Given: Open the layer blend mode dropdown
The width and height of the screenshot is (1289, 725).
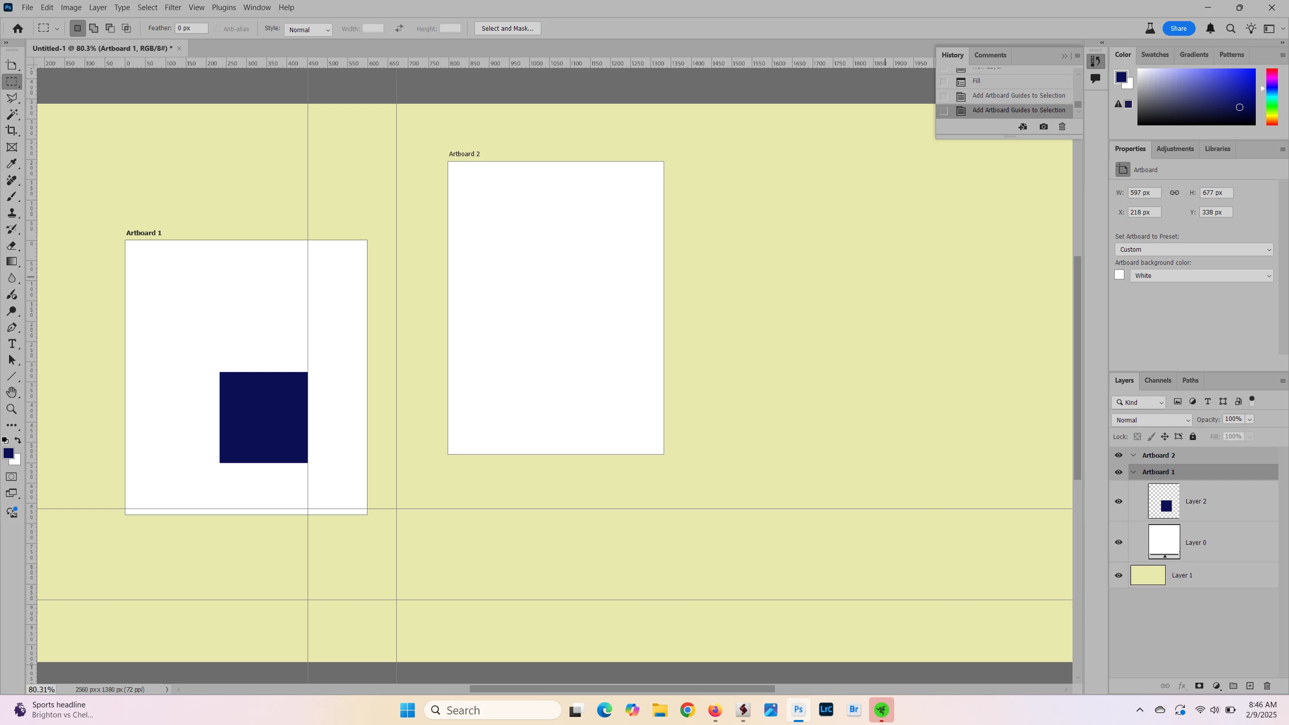Looking at the screenshot, I should (x=1151, y=420).
